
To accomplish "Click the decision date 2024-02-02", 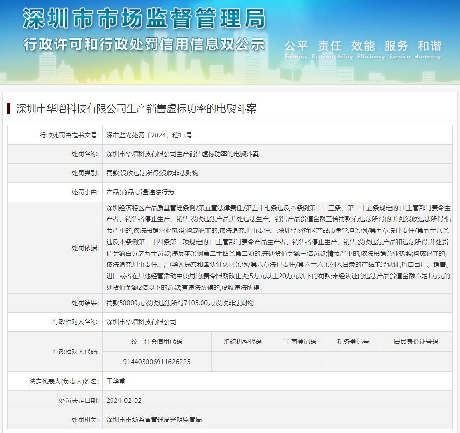I will pyautogui.click(x=124, y=400).
